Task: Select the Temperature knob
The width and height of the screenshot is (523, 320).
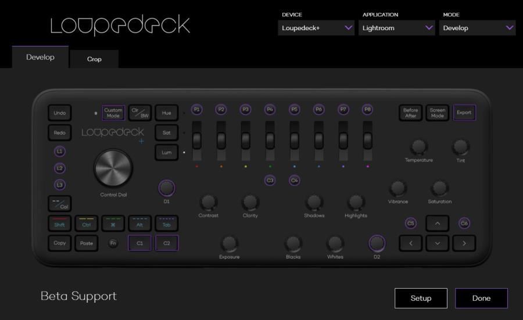Action: (x=418, y=146)
